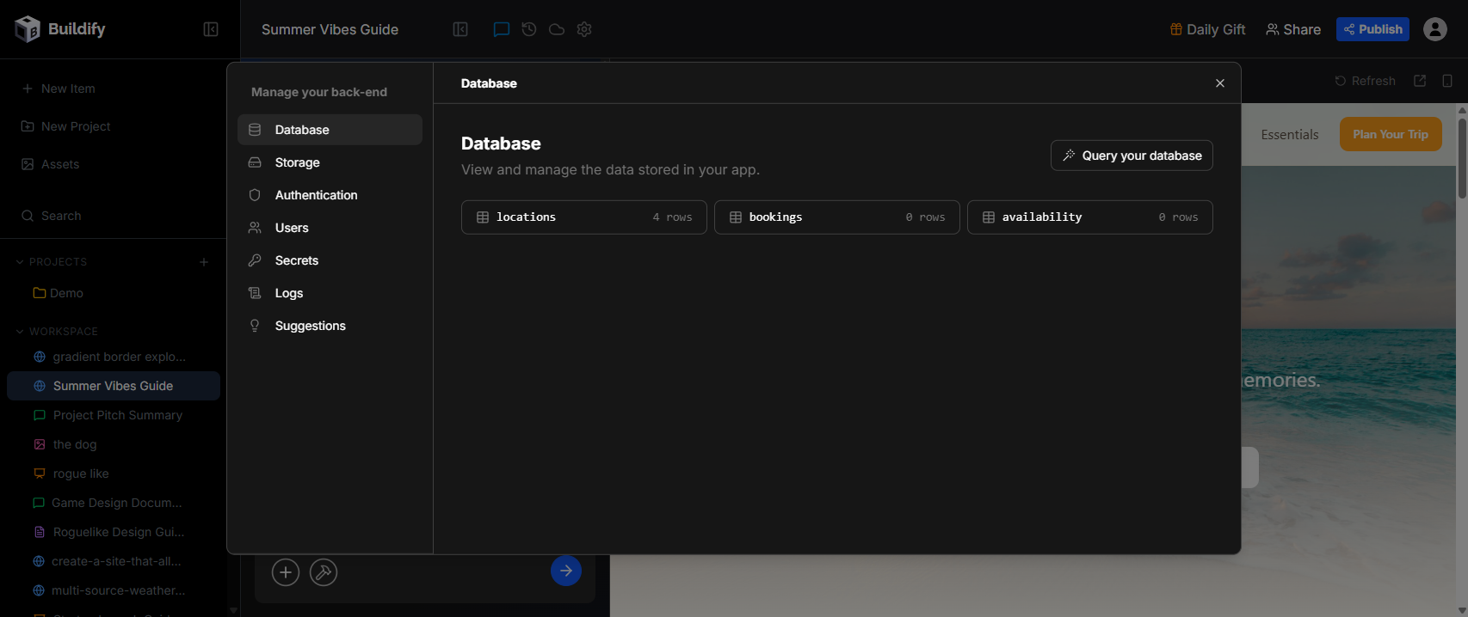Open Authentication section

tap(330, 195)
